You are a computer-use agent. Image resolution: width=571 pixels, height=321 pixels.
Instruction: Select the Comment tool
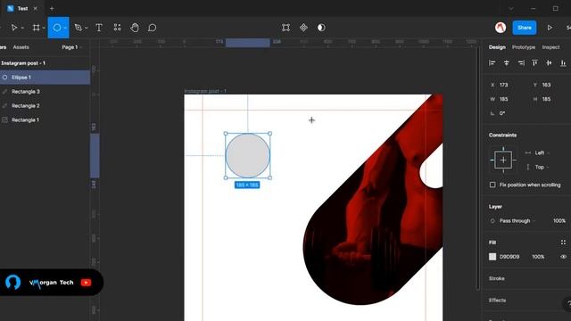coord(153,28)
